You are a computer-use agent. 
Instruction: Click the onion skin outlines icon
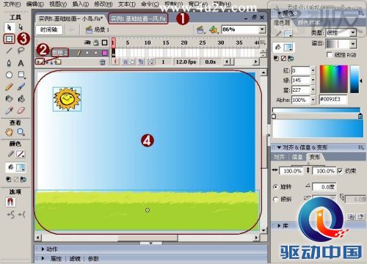point(132,62)
